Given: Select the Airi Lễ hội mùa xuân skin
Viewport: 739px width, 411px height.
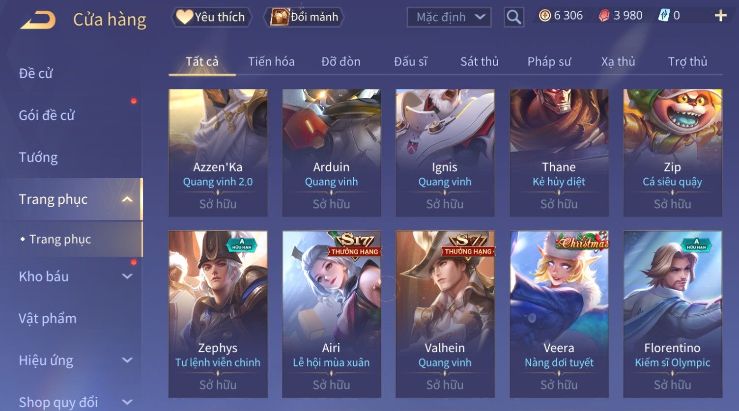Looking at the screenshot, I should tap(332, 314).
